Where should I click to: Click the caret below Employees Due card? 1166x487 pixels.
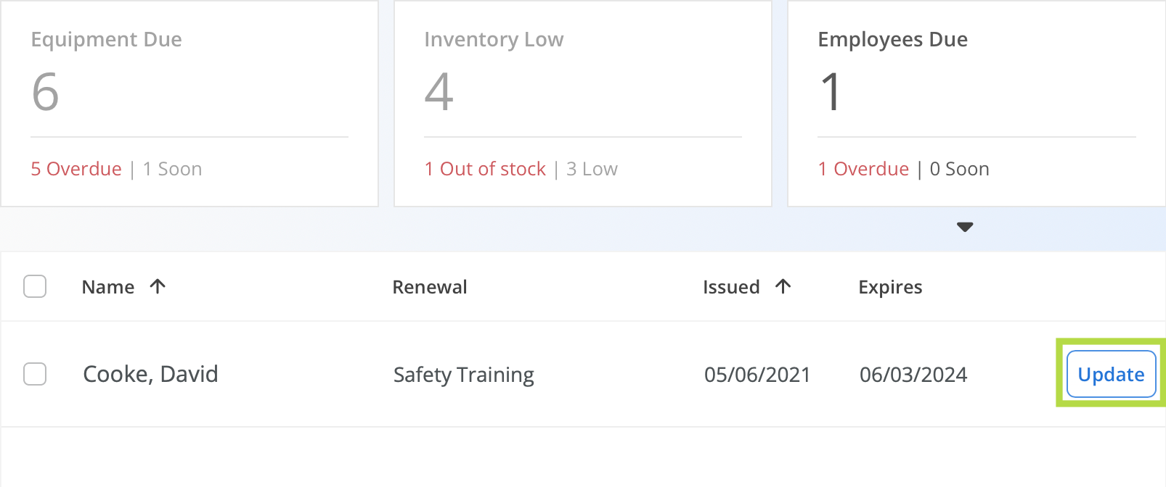[x=965, y=227]
